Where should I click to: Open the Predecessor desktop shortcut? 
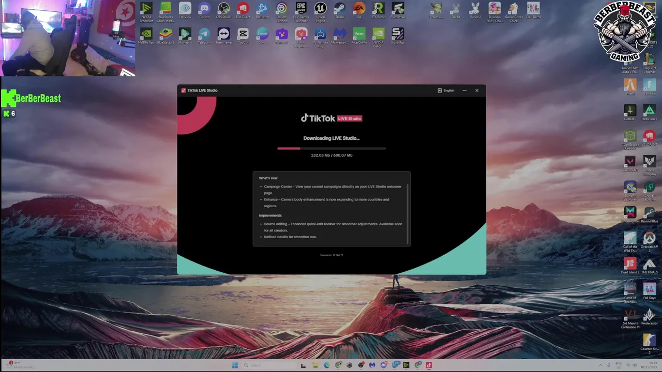(649, 317)
